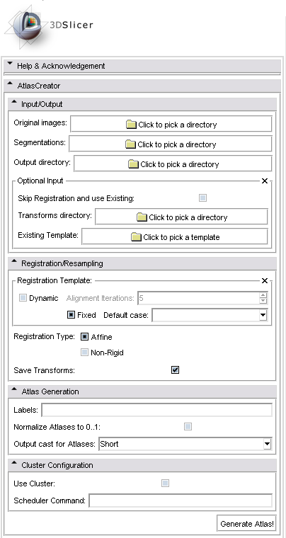Screen dimensions: 286x538
Task: Pick the Original images directory folder icon
Action: tap(132, 124)
